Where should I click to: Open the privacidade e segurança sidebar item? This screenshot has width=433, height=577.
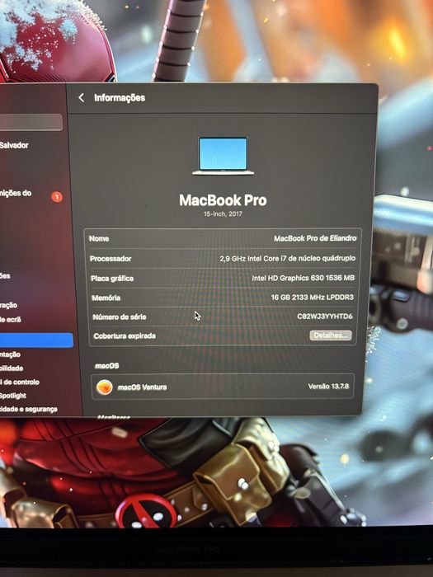point(29,409)
